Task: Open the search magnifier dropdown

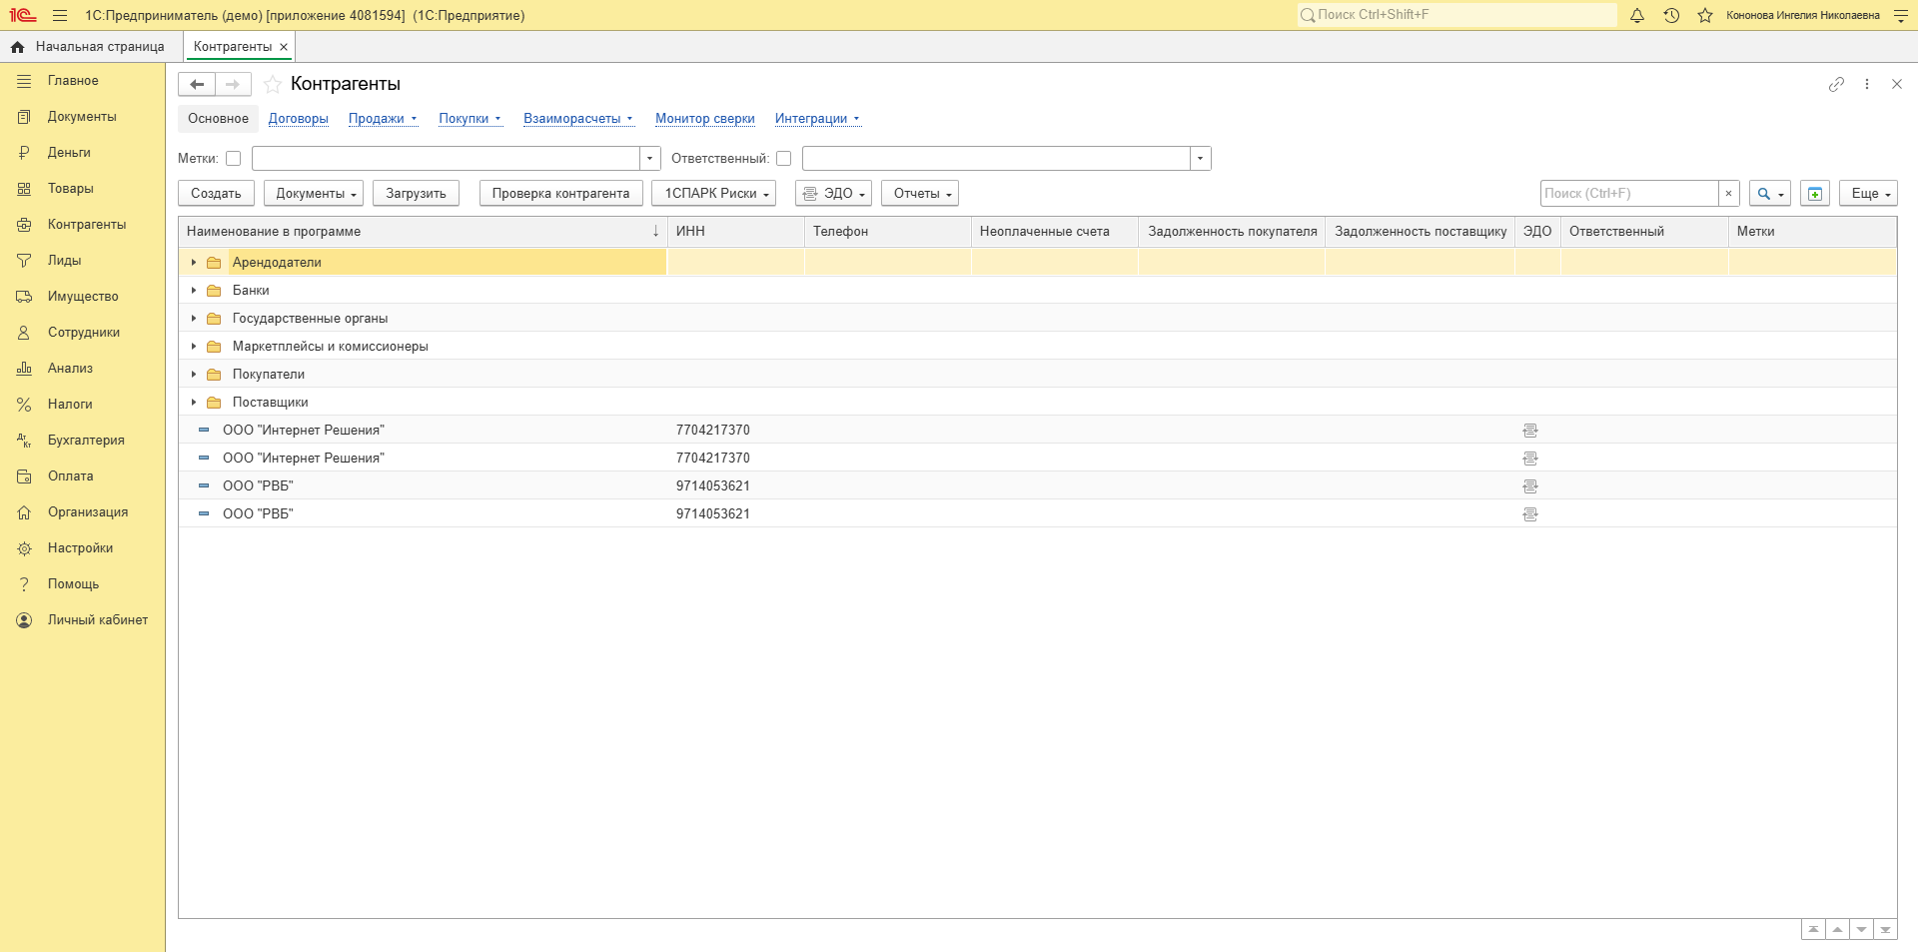Action: pos(1770,194)
